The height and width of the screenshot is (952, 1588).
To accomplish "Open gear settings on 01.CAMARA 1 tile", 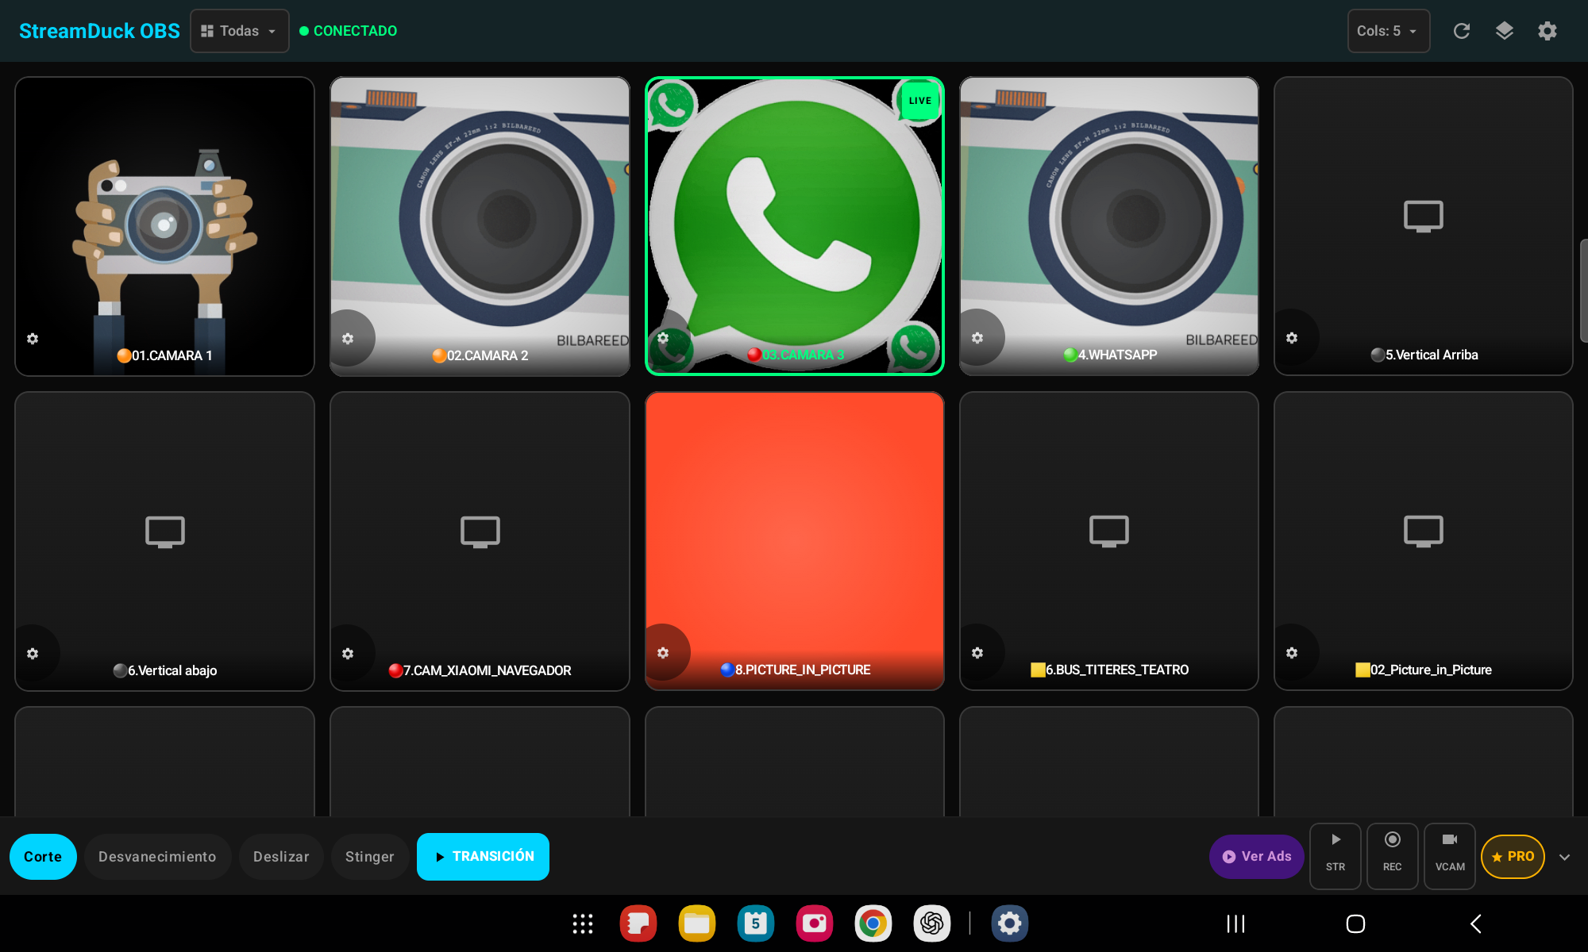I will point(33,339).
